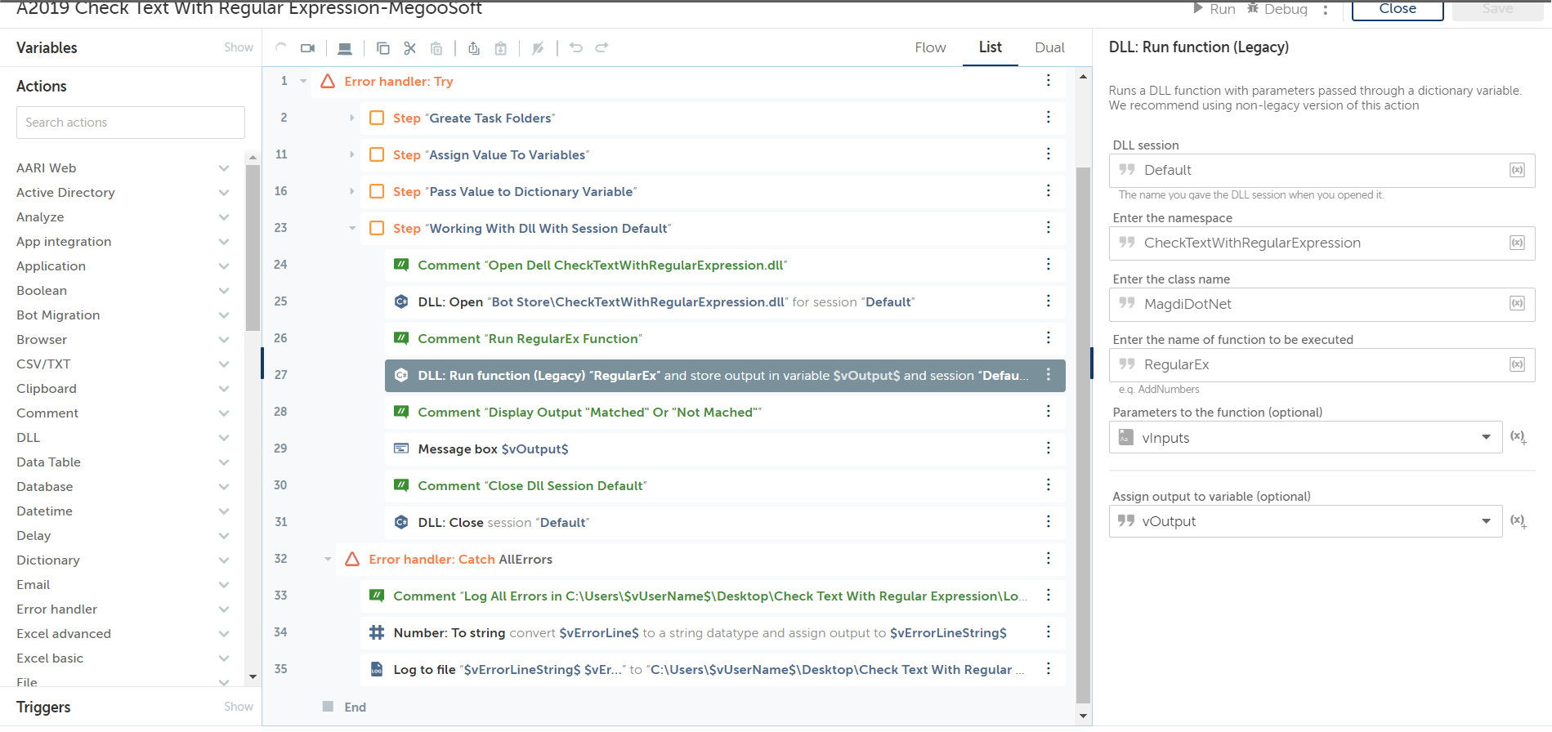Screen dimensions: 1552x732
Task: Collapse the Error handler Try block
Action: (x=303, y=81)
